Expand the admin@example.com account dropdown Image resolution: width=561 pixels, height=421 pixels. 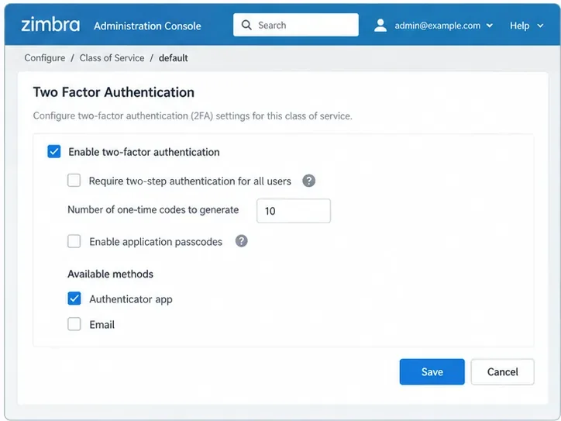point(444,26)
